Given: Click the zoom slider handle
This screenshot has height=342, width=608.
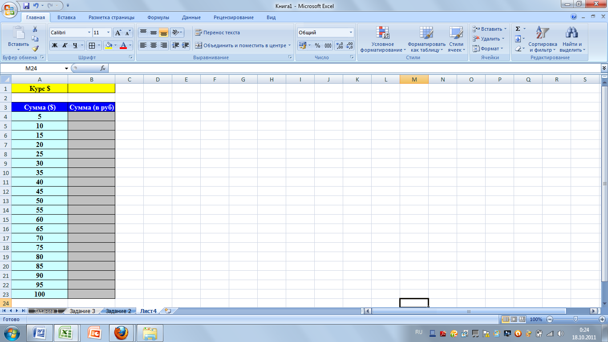Looking at the screenshot, I should click(576, 319).
